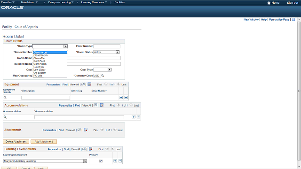Click the Delete Attachment button
The height and width of the screenshot is (169, 301).
(x=16, y=142)
